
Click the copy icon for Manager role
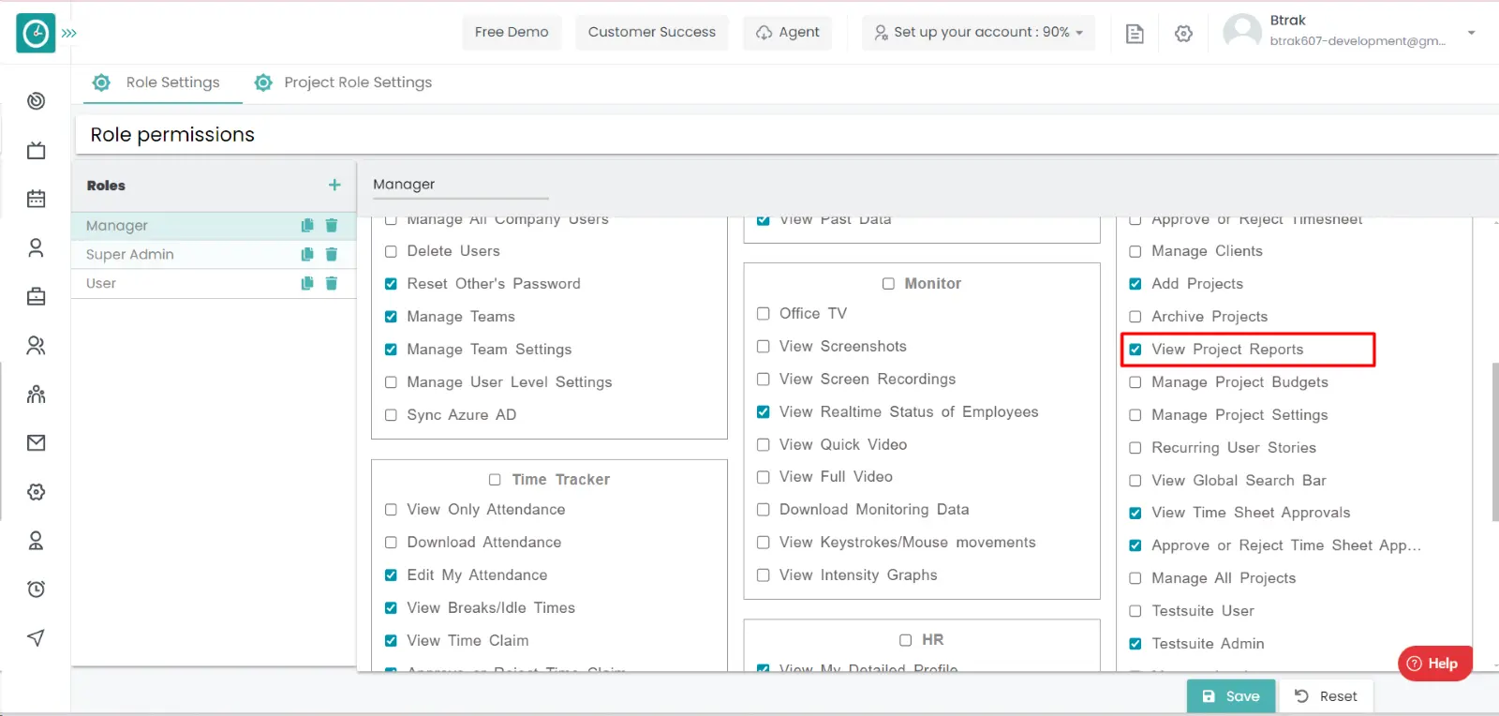coord(306,225)
